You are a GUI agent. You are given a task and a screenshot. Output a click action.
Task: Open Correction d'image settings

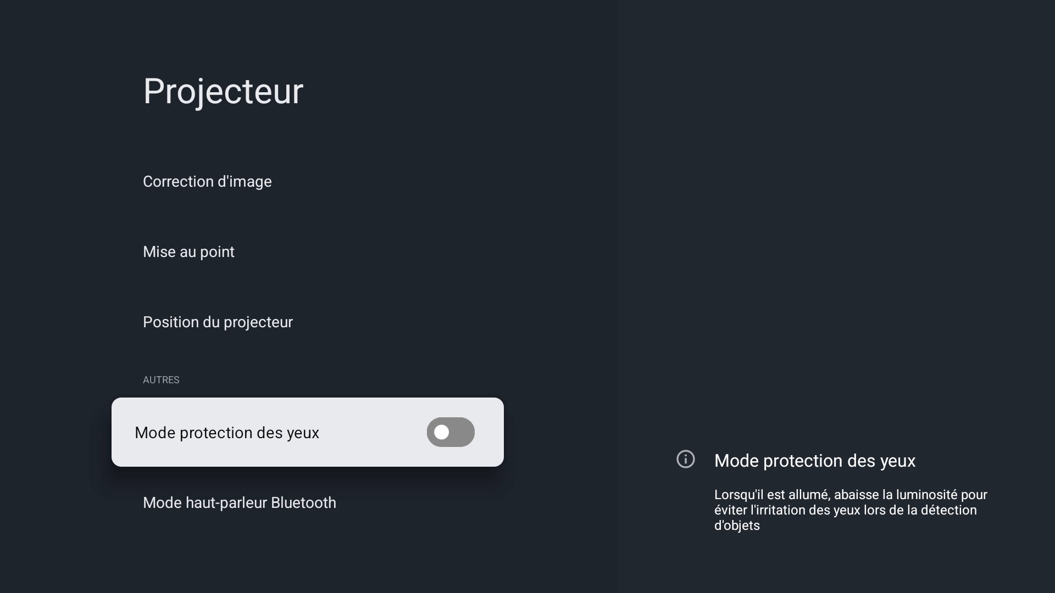[x=207, y=182]
